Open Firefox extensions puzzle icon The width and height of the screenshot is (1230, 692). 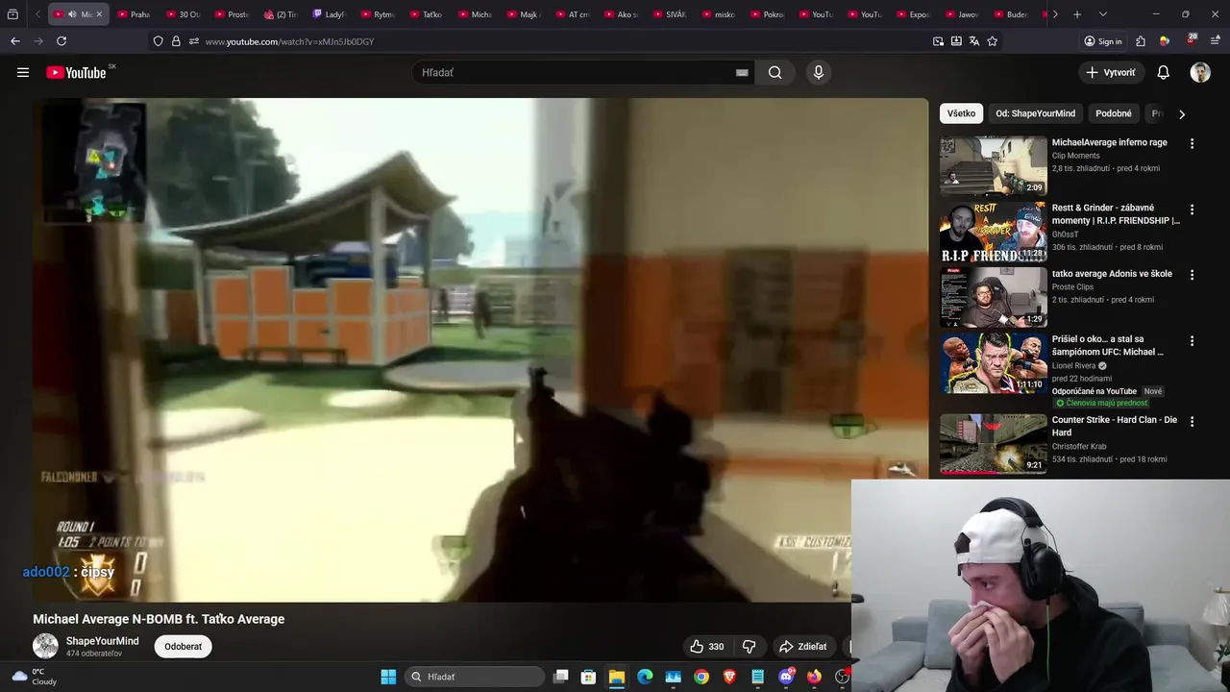click(1141, 41)
